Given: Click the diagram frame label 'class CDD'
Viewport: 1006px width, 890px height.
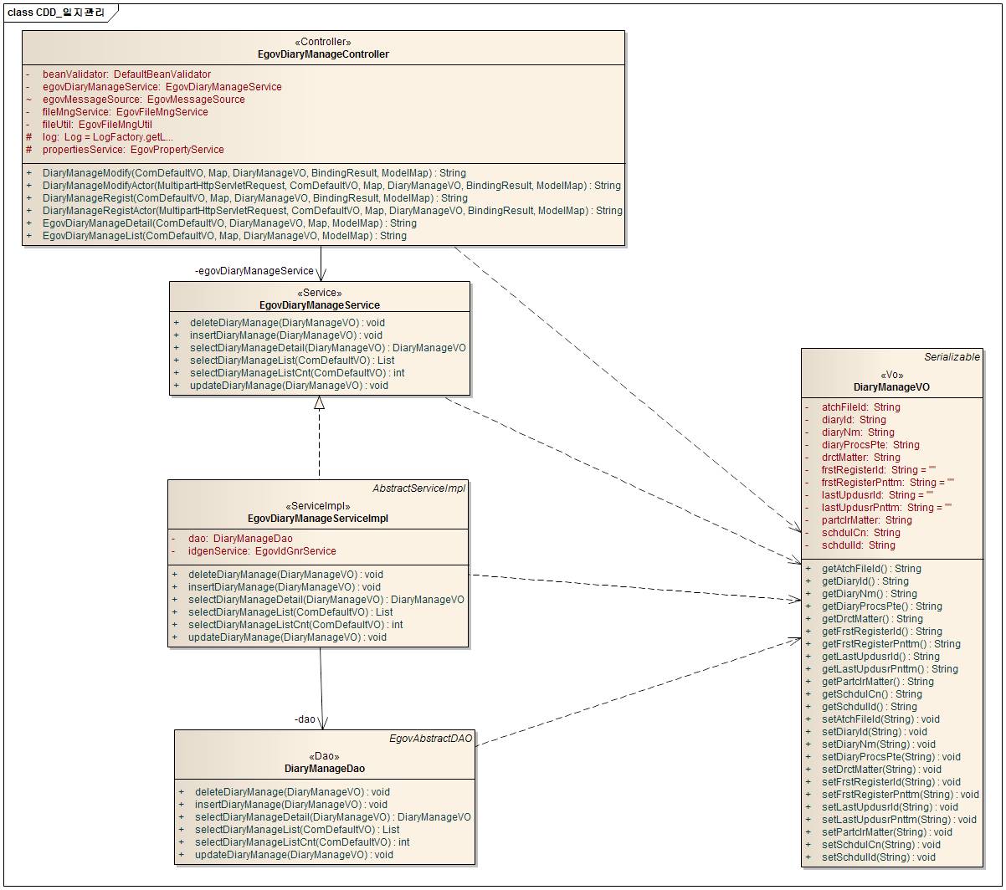Looking at the screenshot, I should tap(58, 12).
